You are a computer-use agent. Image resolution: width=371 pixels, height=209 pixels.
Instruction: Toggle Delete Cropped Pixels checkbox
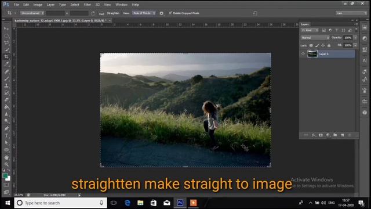tap(170, 13)
